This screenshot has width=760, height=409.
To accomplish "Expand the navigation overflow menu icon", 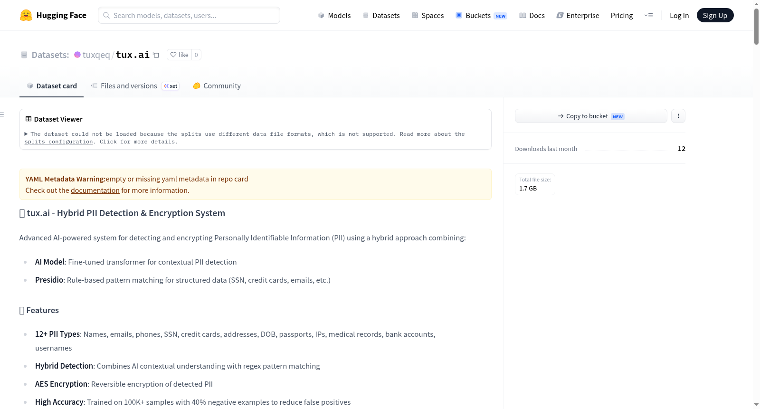I will tap(648, 15).
